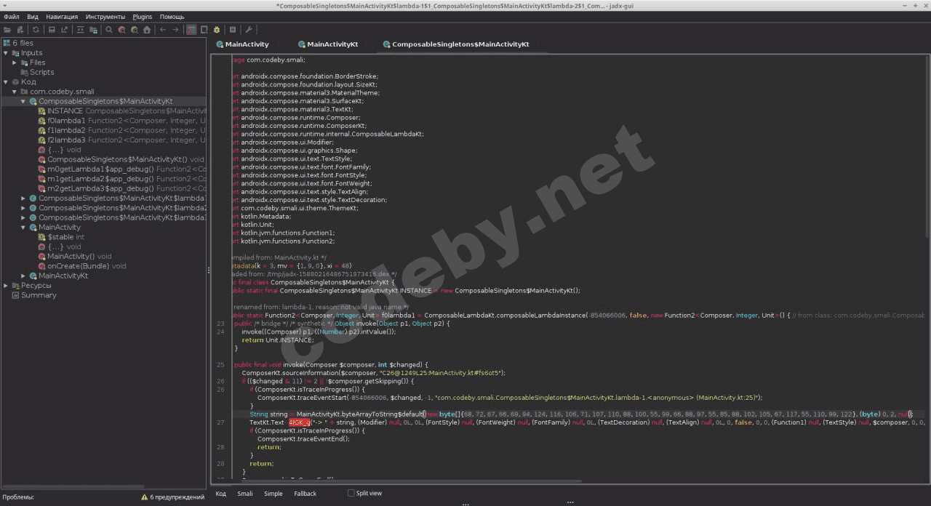
Task: Select onCreate(Bundle) method in tree
Action: [86, 266]
